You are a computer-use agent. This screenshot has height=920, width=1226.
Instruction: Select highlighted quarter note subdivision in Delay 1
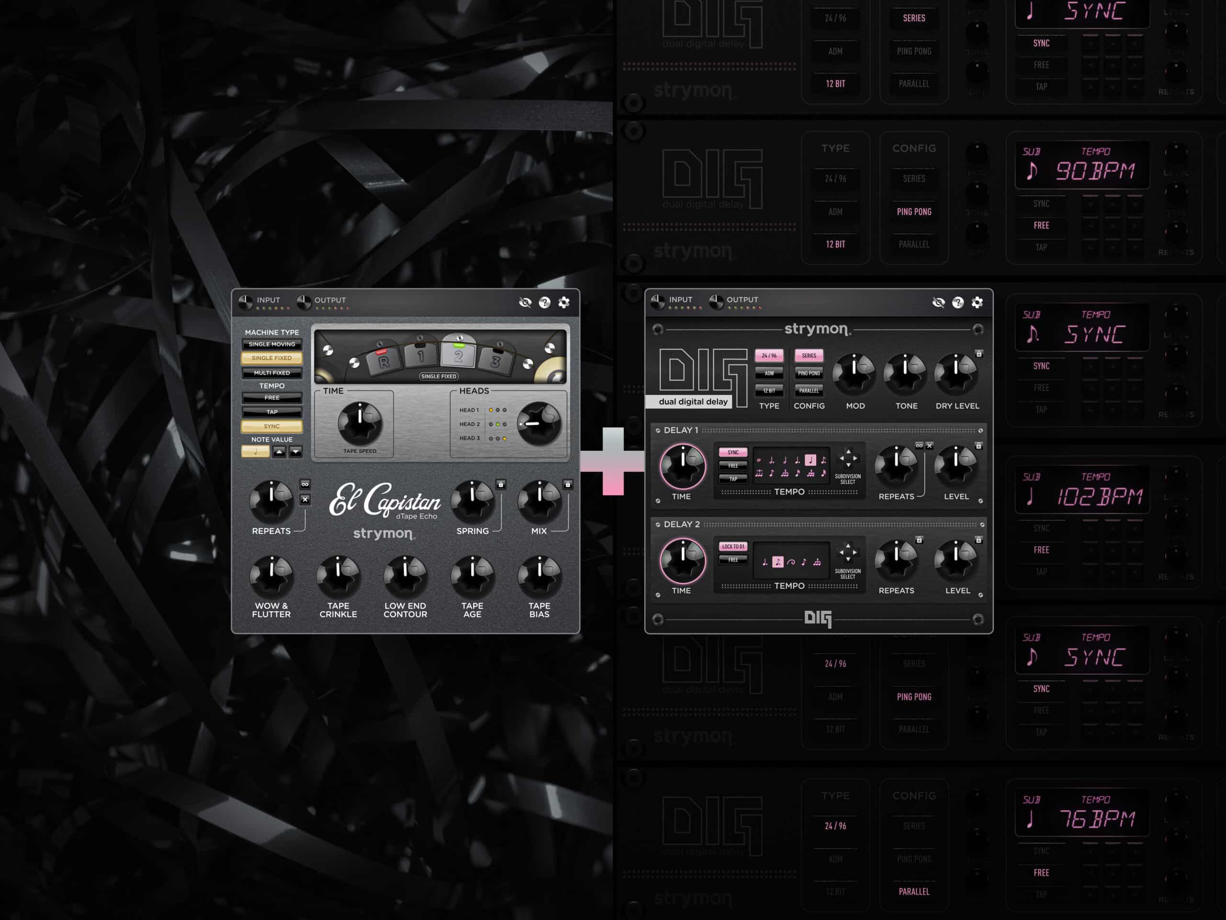[810, 460]
